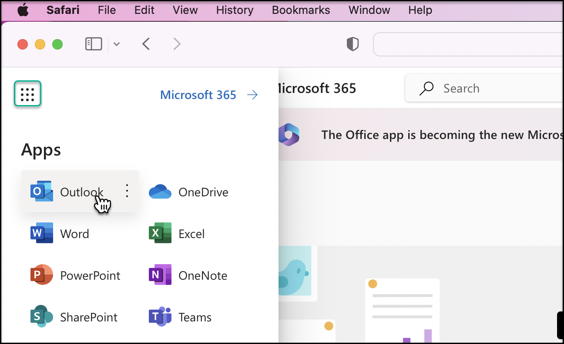Open the Bookmarks menu
The image size is (564, 344).
pyautogui.click(x=301, y=10)
